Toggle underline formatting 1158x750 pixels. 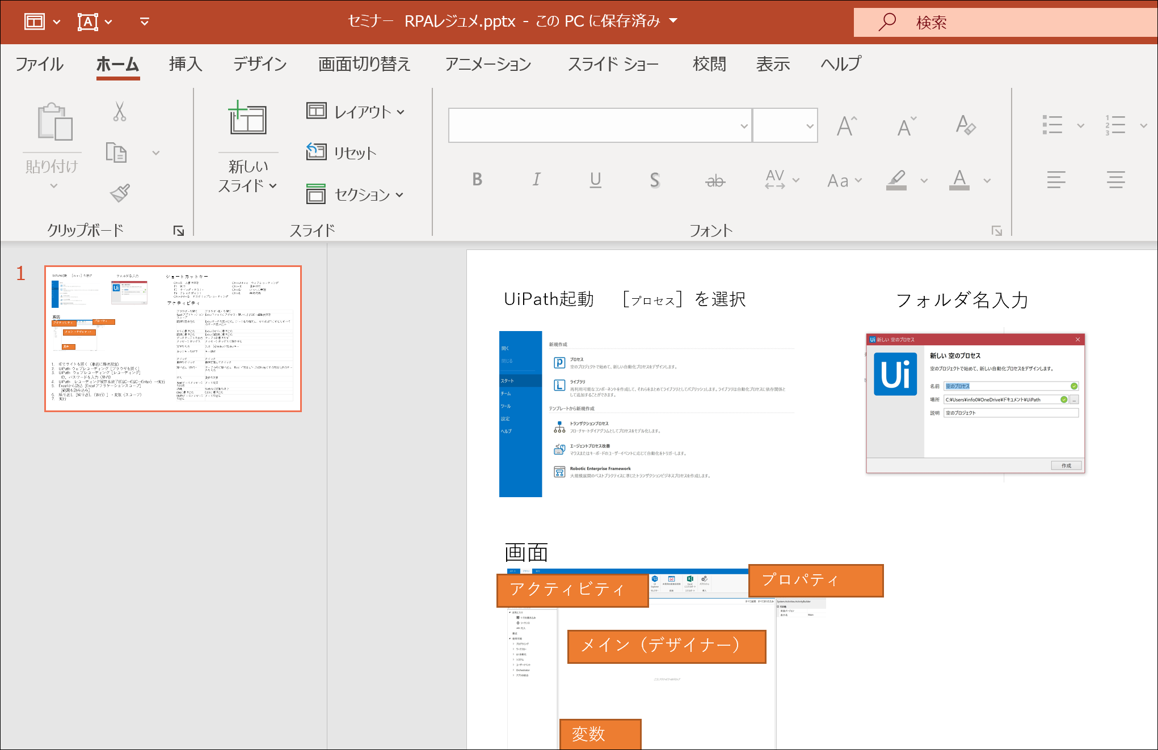(595, 180)
